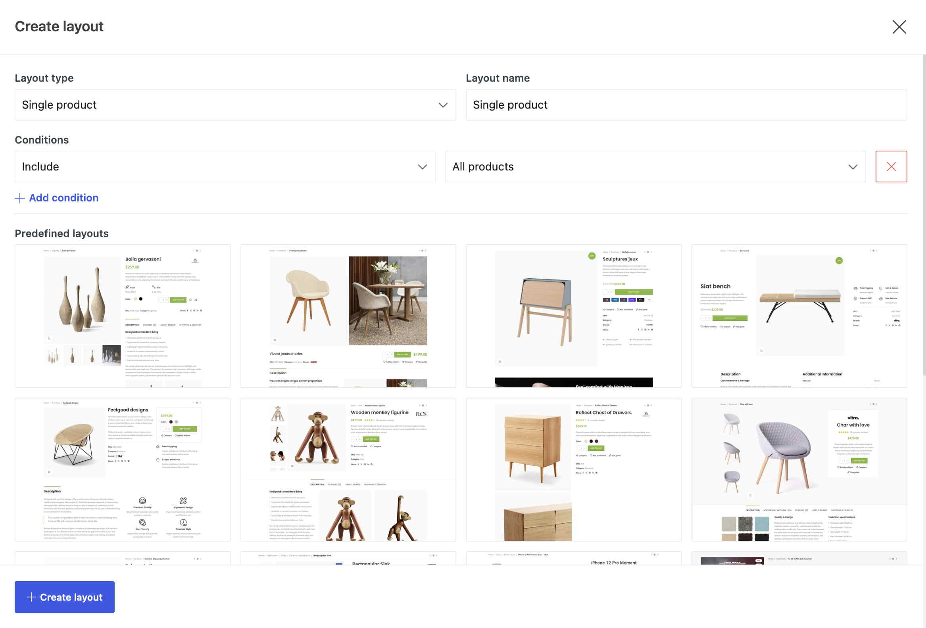
Task: Select the Bolla gervasoni predefined layout
Action: pyautogui.click(x=123, y=316)
